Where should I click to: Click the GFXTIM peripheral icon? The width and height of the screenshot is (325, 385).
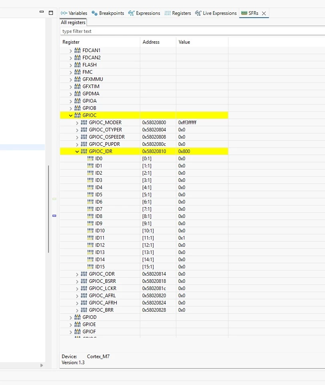77,87
